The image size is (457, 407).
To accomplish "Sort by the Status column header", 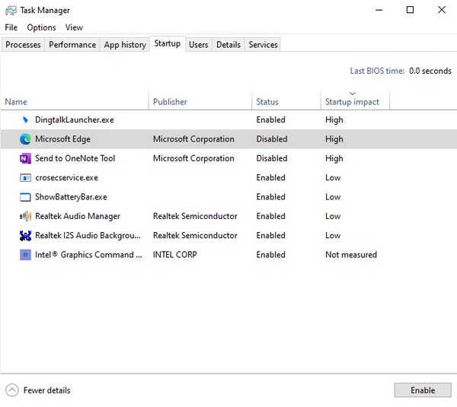I will (286, 102).
